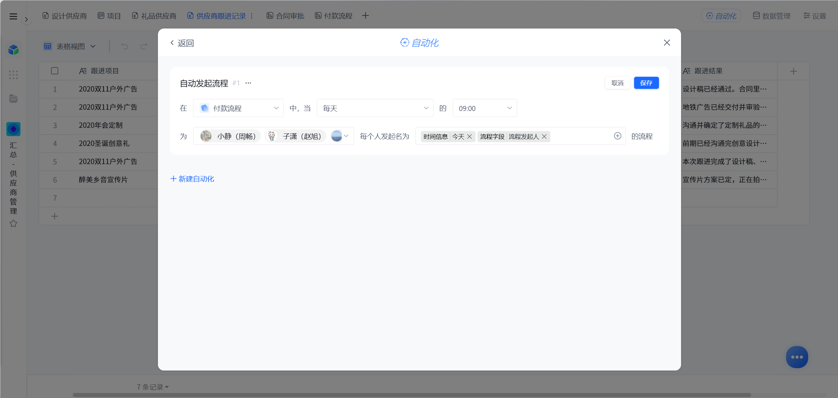838x398 pixels.
Task: Expand the sidebar with the chevron arrow
Action: click(26, 19)
